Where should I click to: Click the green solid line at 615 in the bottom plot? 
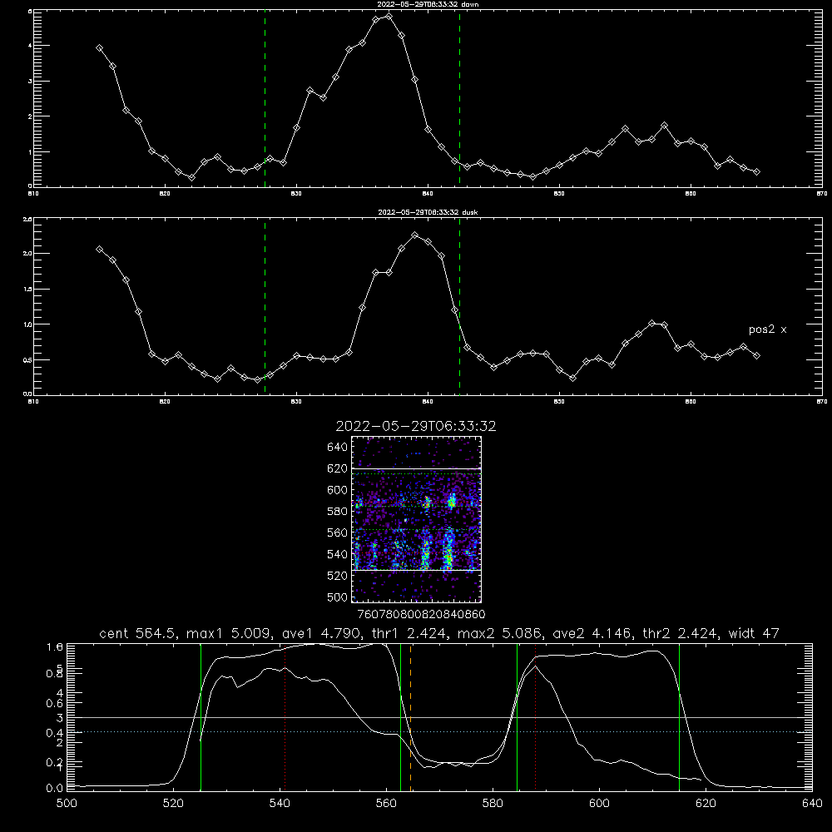tap(679, 716)
